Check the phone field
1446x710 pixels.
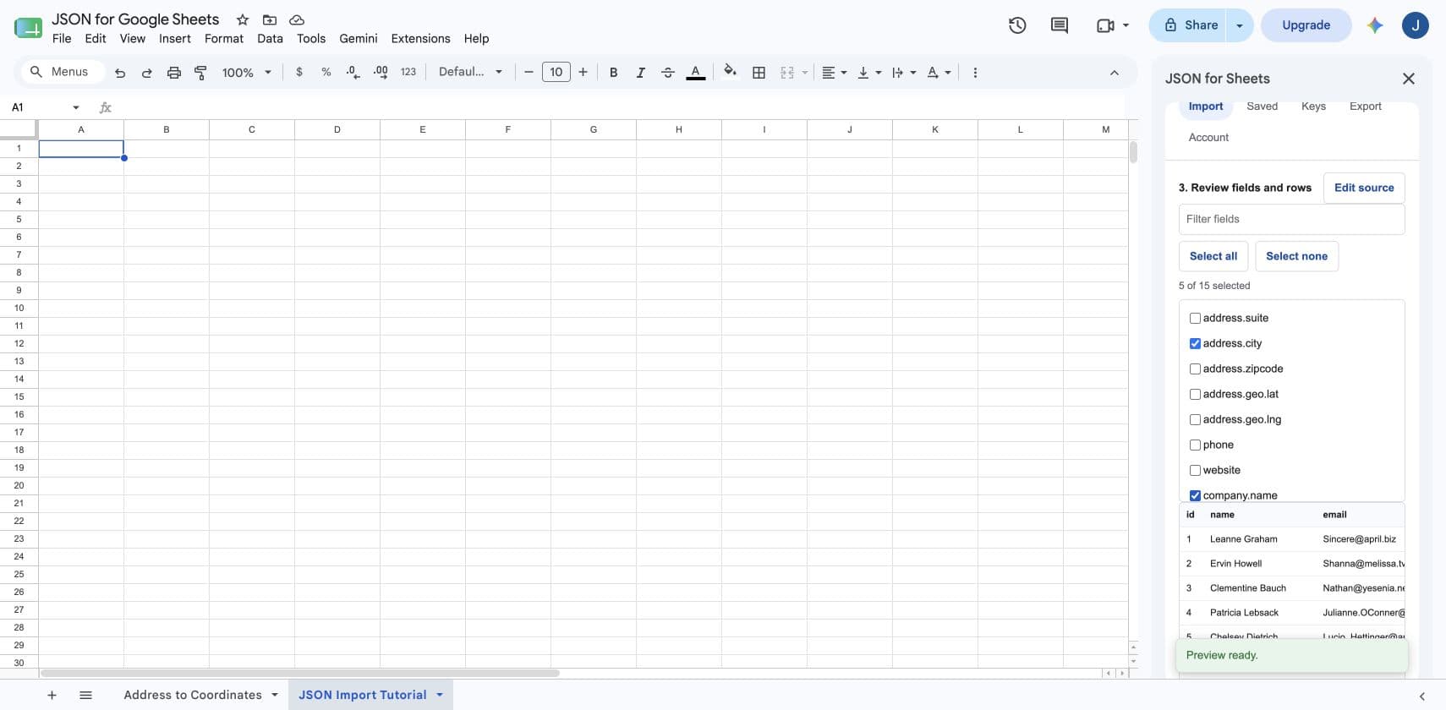(x=1195, y=445)
